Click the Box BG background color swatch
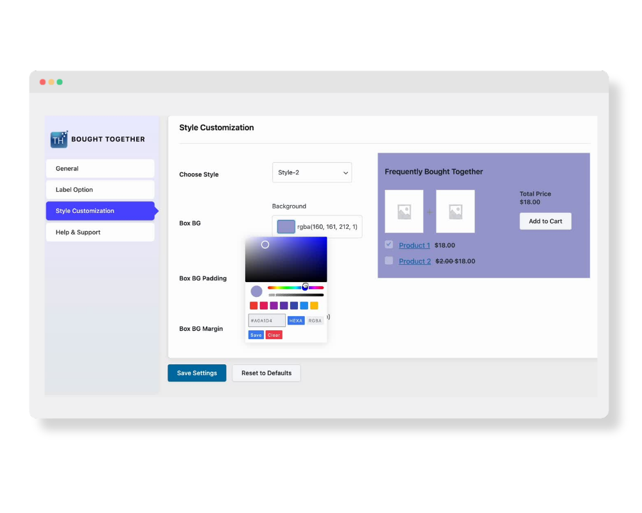Viewport: 642px width, 513px height. tap(286, 226)
